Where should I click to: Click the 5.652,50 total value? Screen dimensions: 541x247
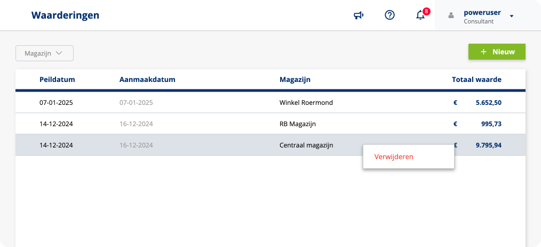pyautogui.click(x=488, y=103)
